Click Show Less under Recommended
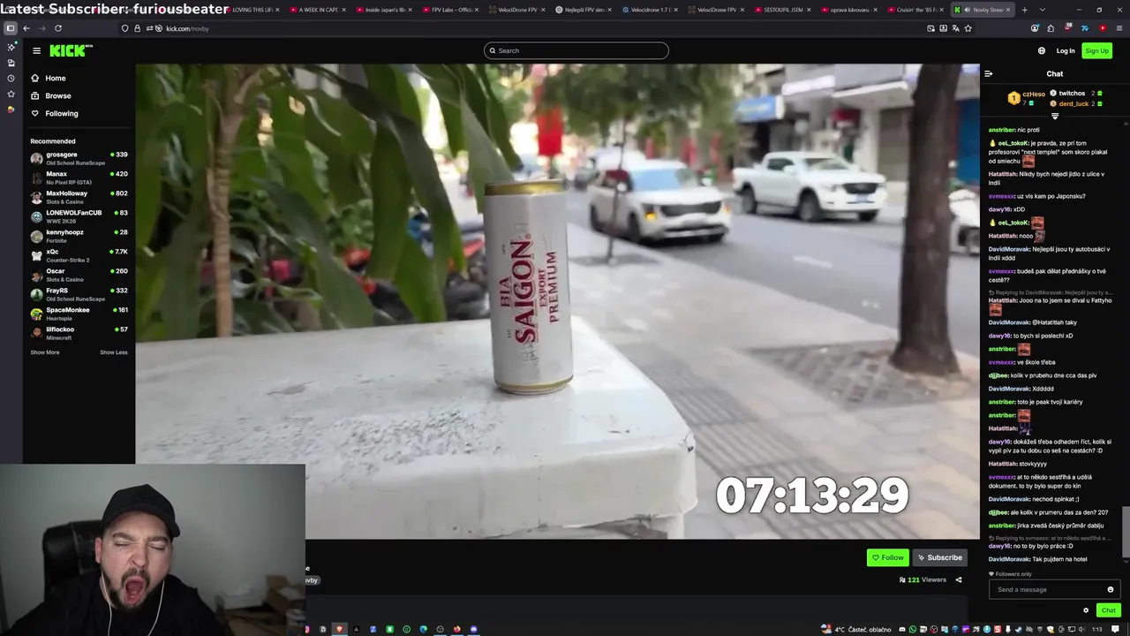Viewport: 1130px width, 636px height. point(114,352)
